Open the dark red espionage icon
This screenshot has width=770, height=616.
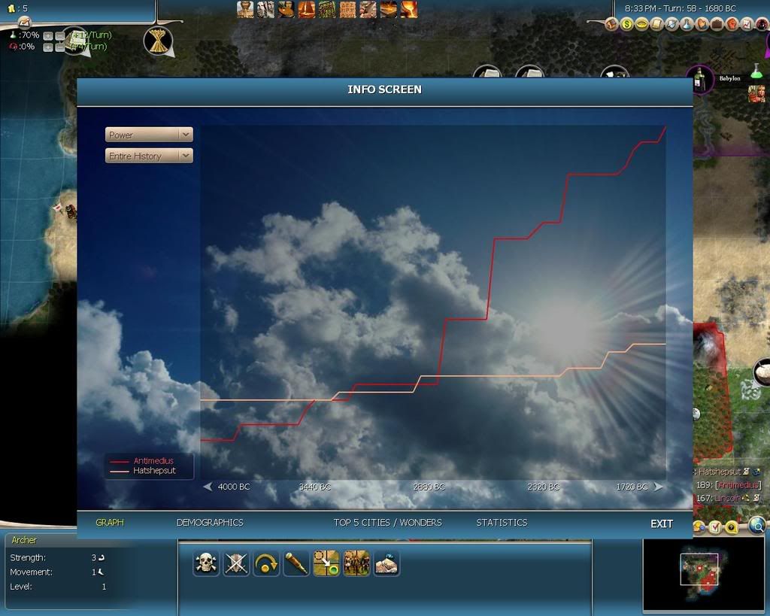pyautogui.click(x=762, y=23)
